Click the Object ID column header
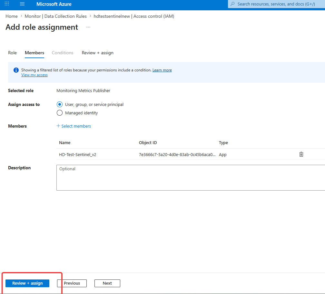 [148, 143]
